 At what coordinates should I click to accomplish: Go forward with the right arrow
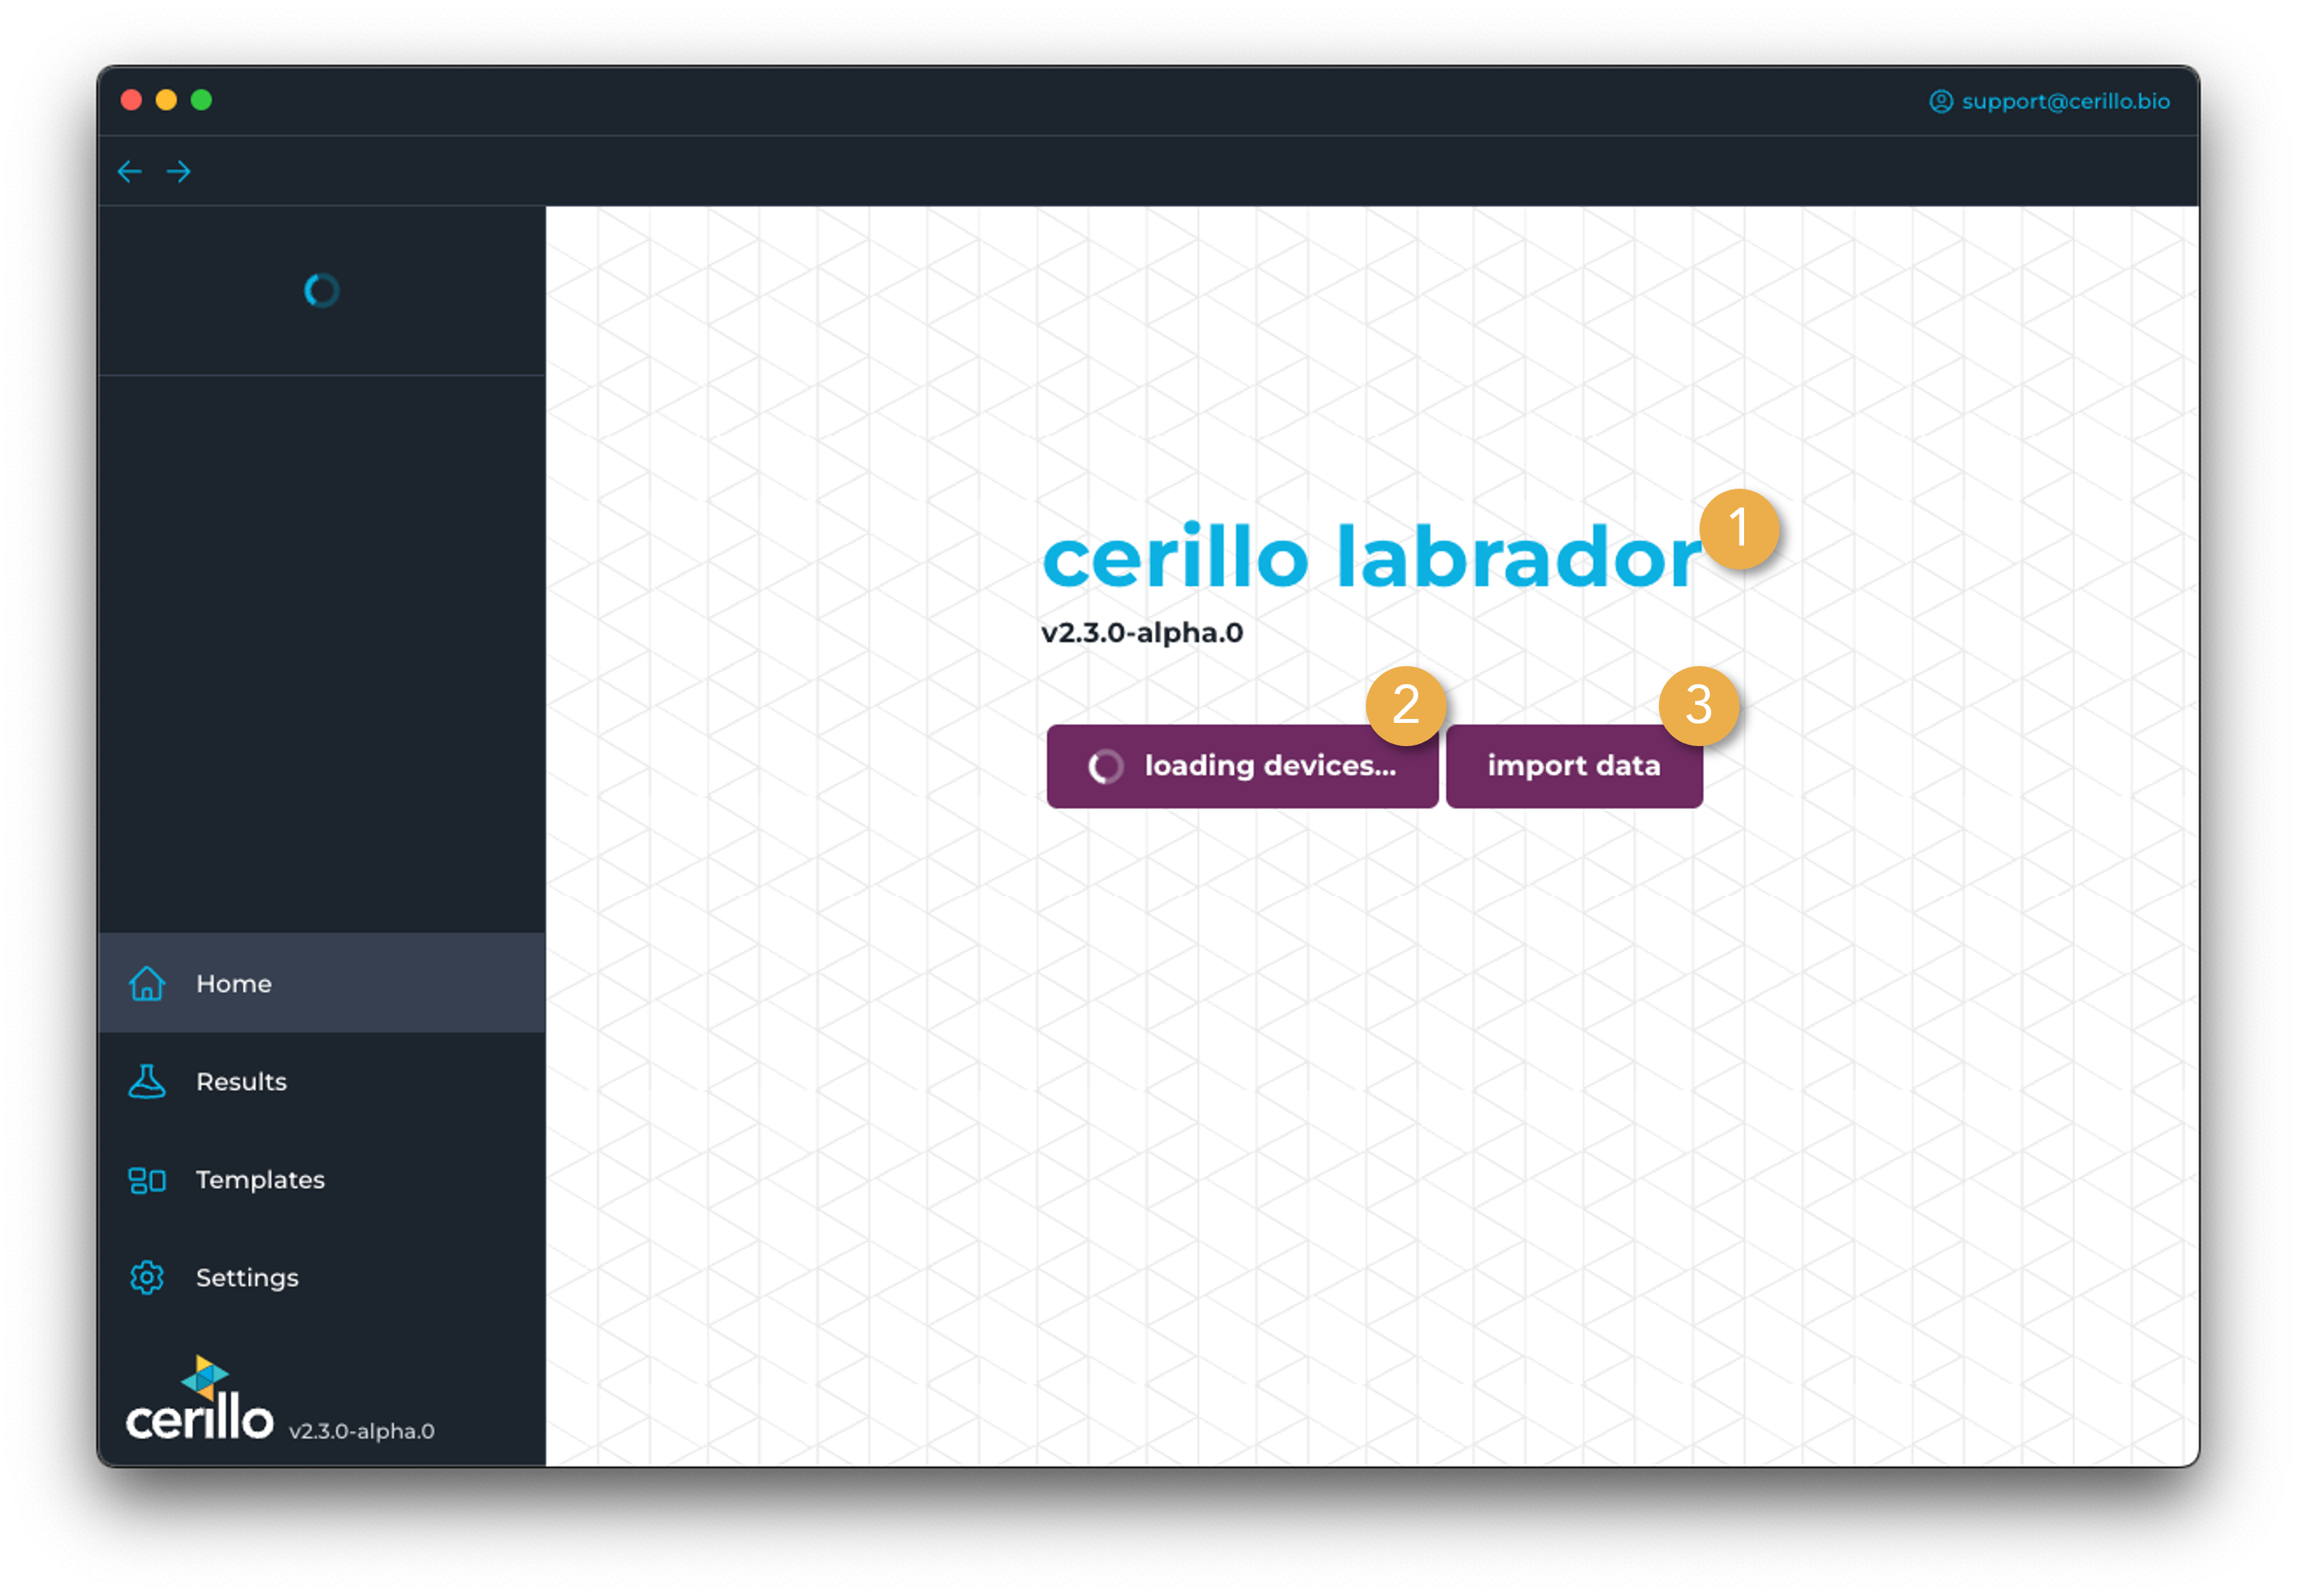point(179,172)
